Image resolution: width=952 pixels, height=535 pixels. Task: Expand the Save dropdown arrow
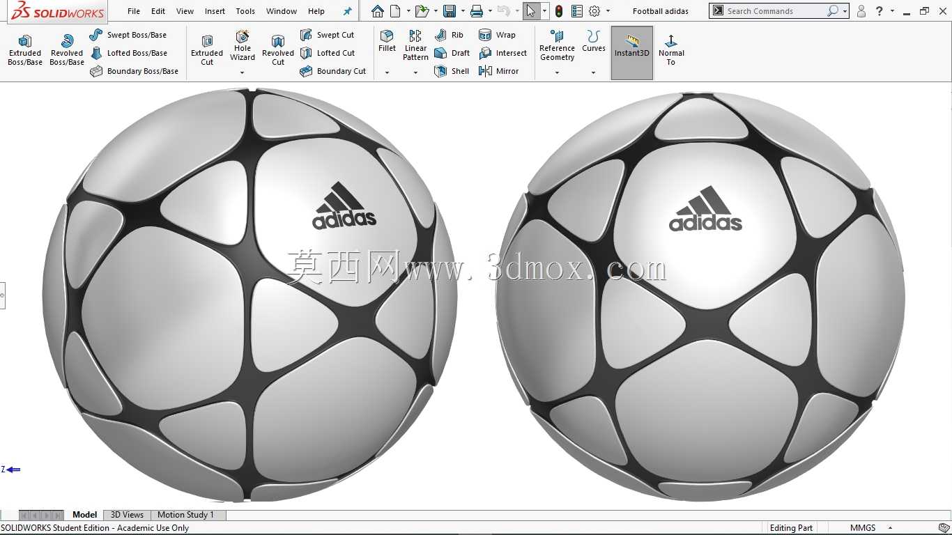462,11
